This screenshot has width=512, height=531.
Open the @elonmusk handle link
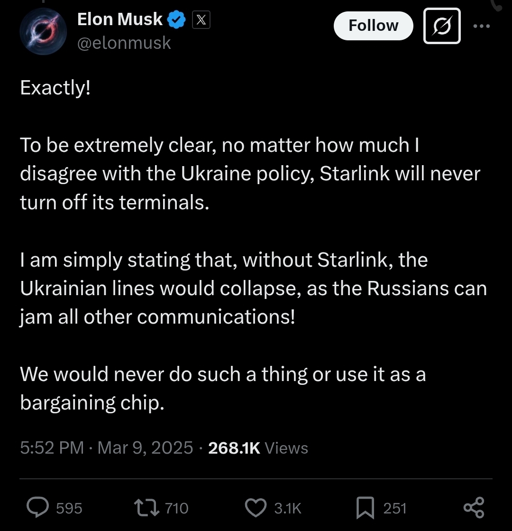tap(124, 43)
